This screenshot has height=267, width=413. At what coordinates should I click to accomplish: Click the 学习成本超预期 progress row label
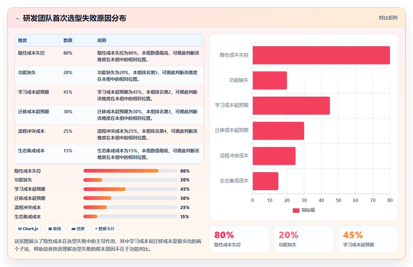(x=30, y=189)
